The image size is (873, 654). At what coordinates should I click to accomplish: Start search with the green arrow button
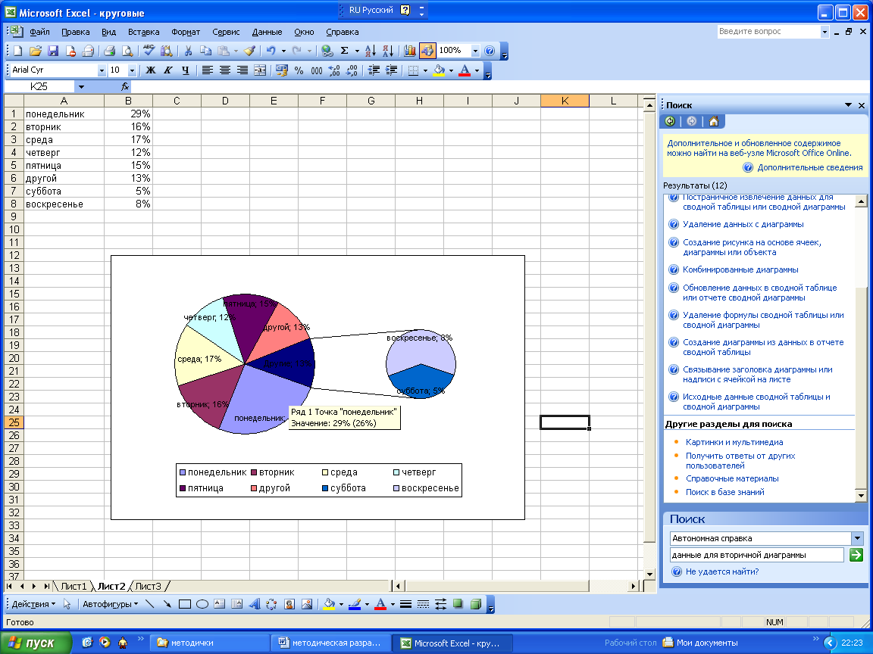[856, 554]
